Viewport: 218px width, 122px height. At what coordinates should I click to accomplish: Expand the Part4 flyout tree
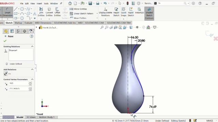coord(36,27)
